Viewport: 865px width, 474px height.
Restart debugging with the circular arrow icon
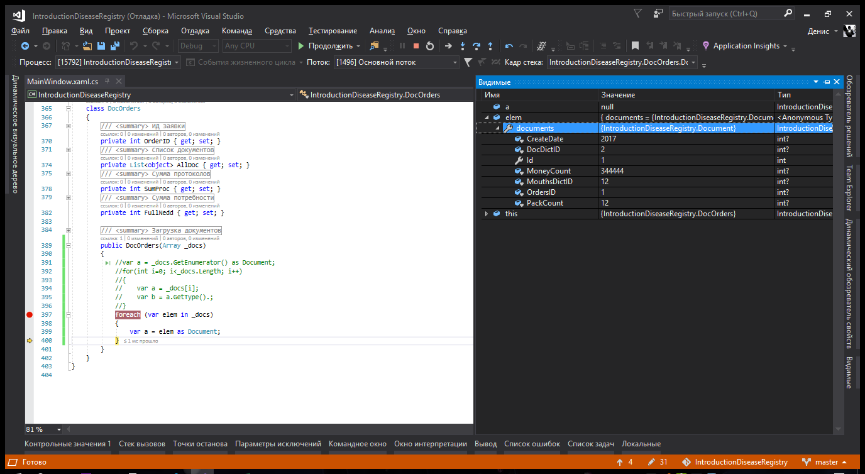pos(430,46)
